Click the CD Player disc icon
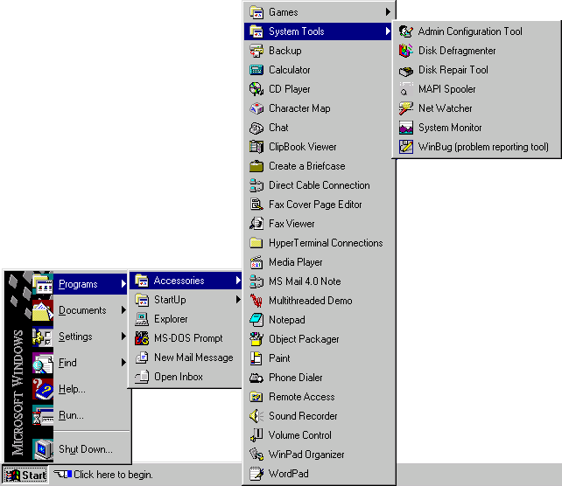562x486 pixels. tap(256, 89)
